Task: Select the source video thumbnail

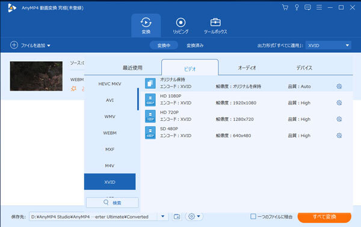Action: [x=36, y=76]
